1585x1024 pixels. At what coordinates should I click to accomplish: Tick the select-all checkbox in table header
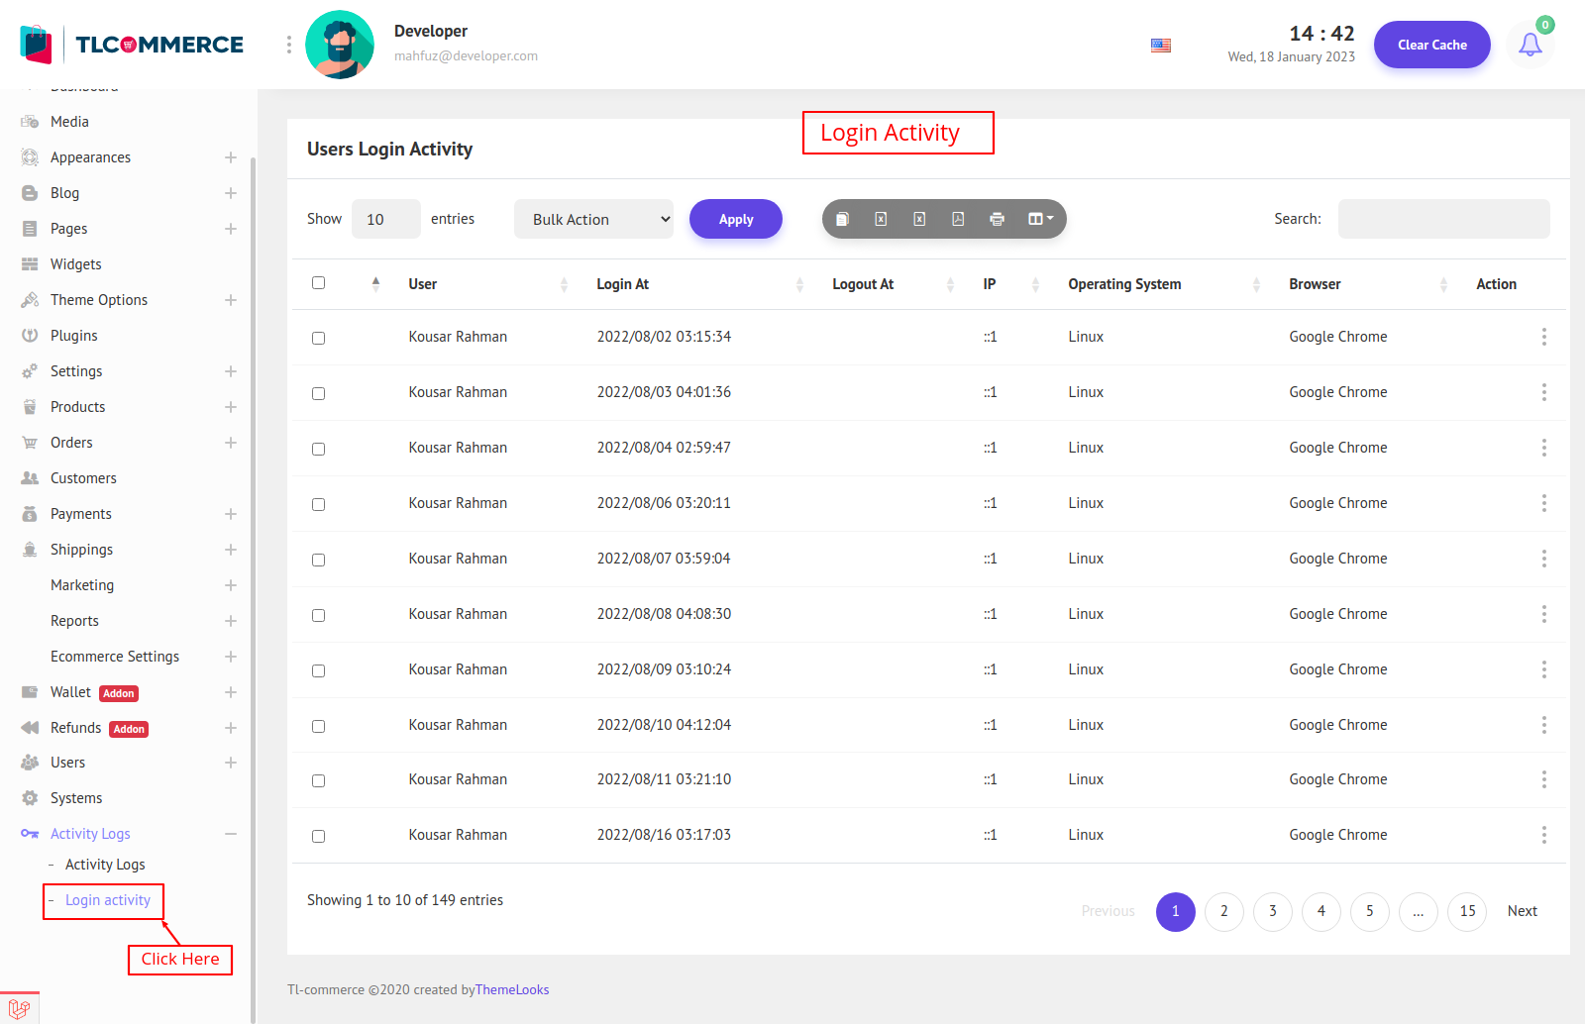[318, 283]
